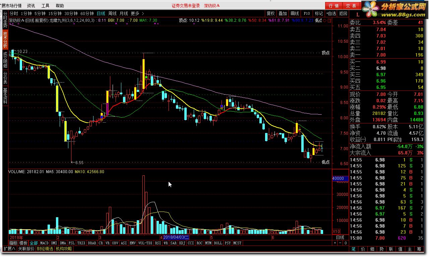The height and width of the screenshot is (257, 429).
Task: Open the 工具 menu
Action: (45, 6)
